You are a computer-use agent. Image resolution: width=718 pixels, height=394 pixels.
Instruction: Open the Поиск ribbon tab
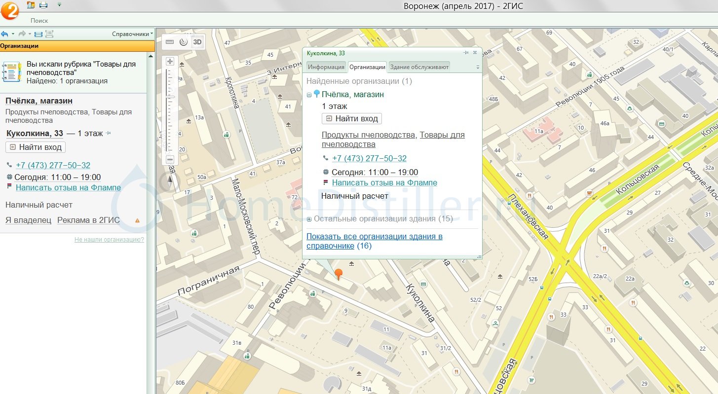39,21
